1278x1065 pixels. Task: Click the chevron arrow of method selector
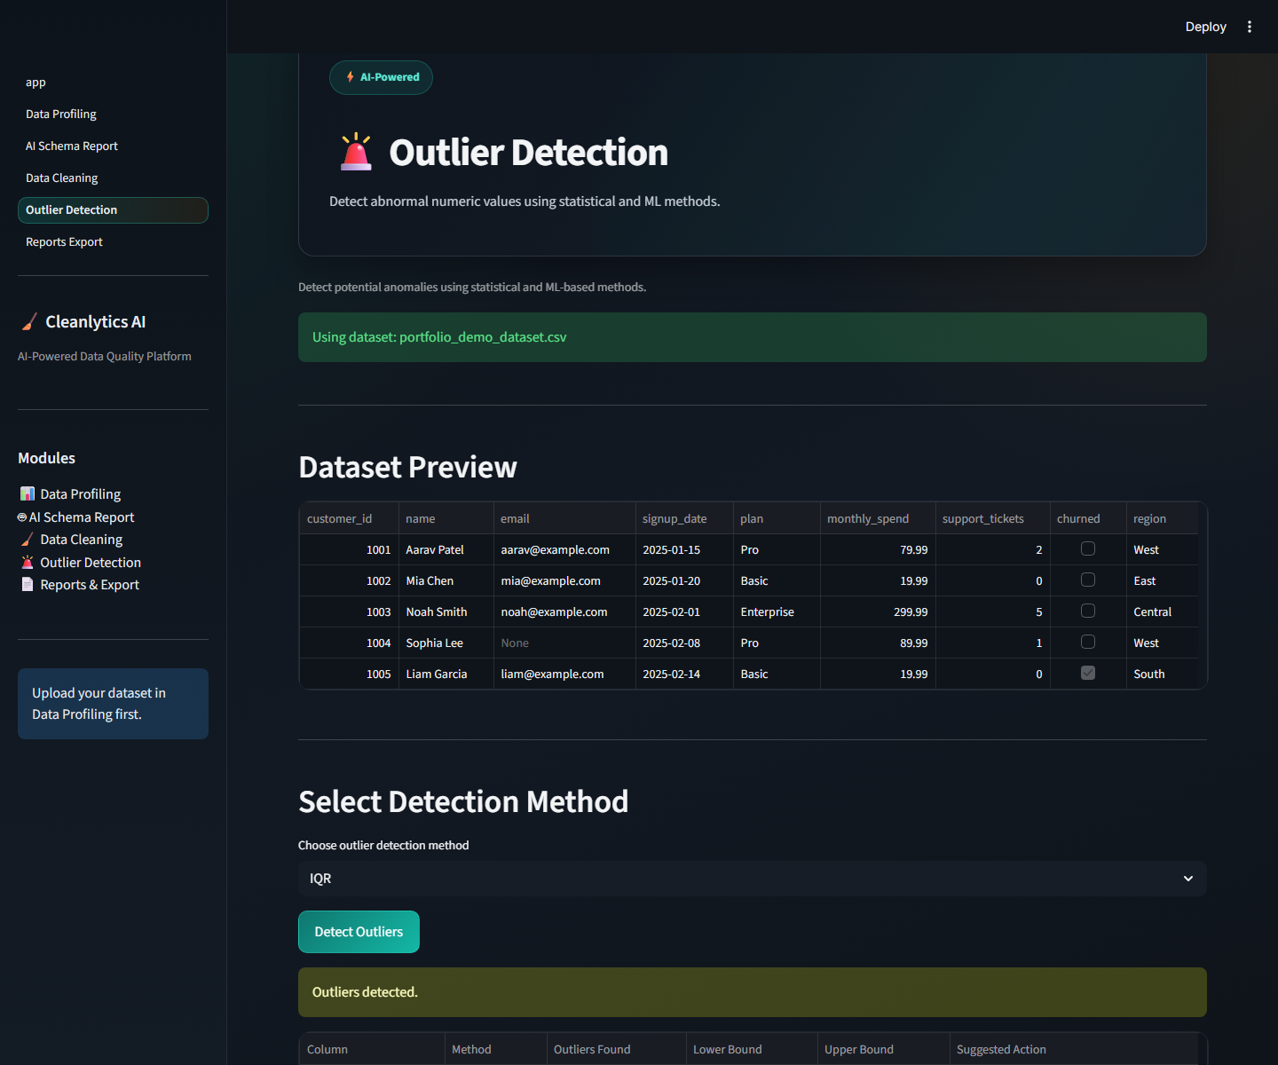(1188, 879)
